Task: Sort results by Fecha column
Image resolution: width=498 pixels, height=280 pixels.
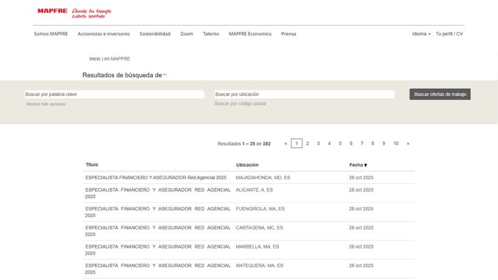Action: point(358,165)
